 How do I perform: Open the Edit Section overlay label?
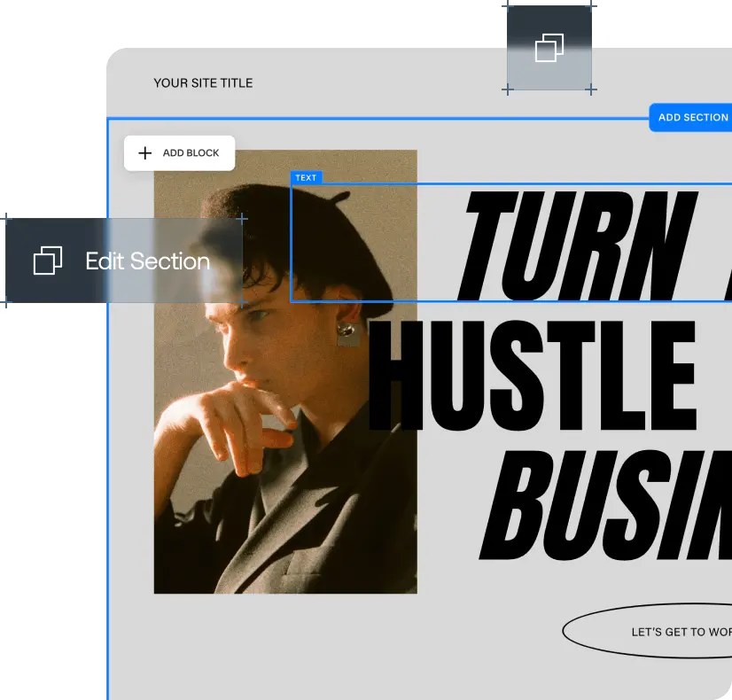[147, 261]
